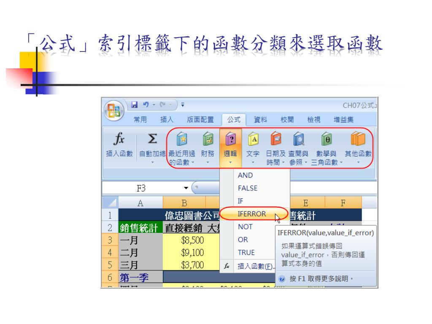Open 查閱與參照 functions book icon
432x324 pixels.
click(x=298, y=138)
